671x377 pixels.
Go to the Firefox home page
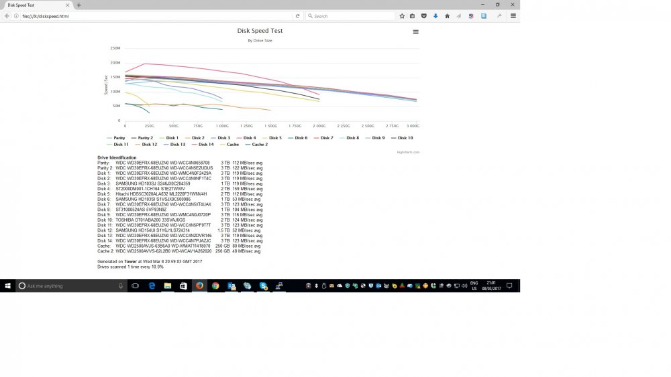(447, 16)
